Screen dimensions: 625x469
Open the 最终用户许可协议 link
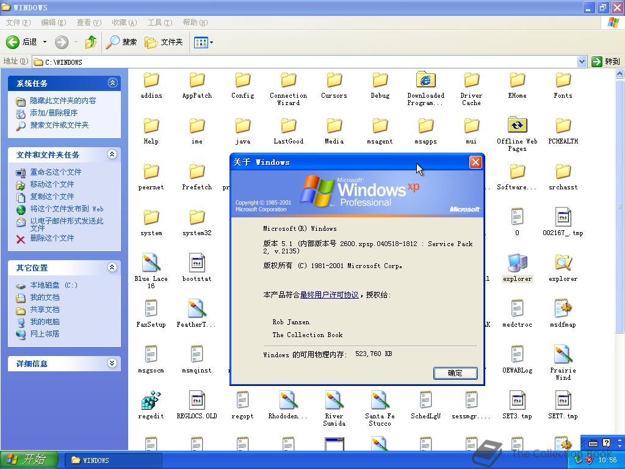329,295
